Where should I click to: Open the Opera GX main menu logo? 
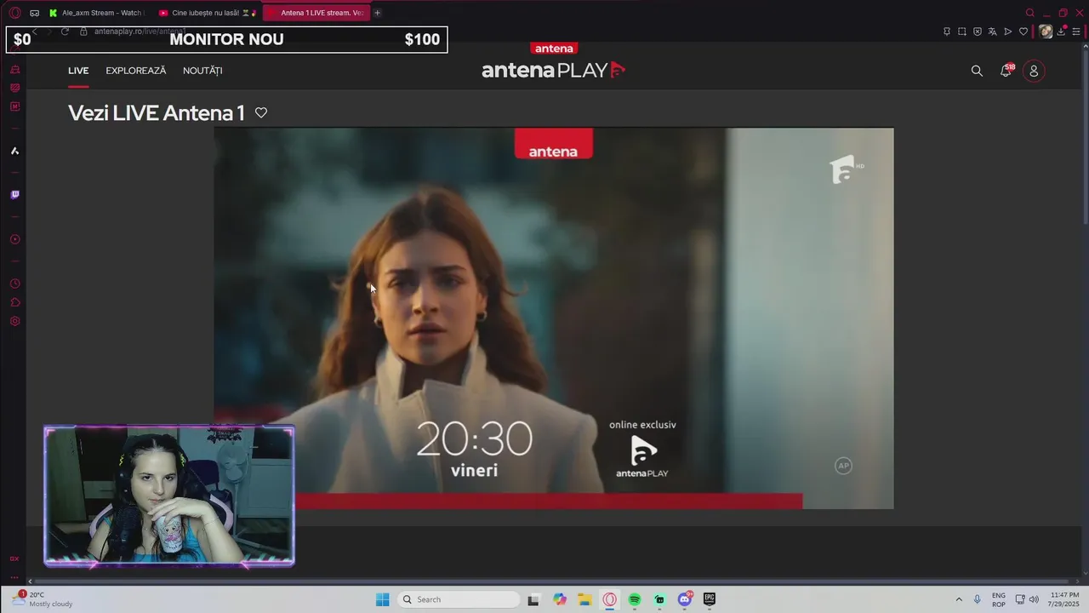[x=14, y=13]
